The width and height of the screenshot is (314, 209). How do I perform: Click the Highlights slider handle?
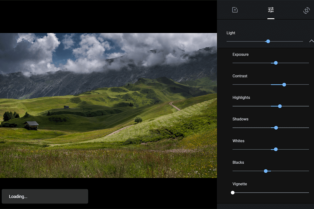click(x=280, y=106)
